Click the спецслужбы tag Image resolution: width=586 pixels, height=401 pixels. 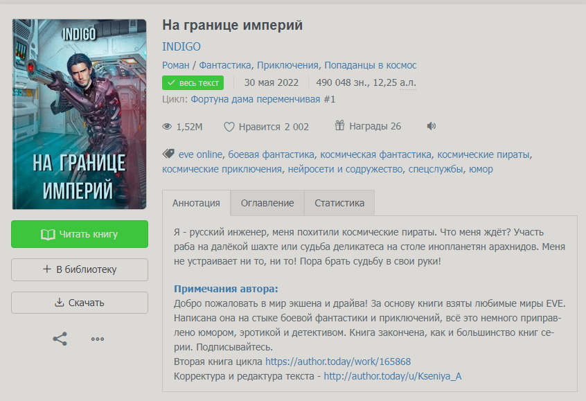tap(436, 169)
